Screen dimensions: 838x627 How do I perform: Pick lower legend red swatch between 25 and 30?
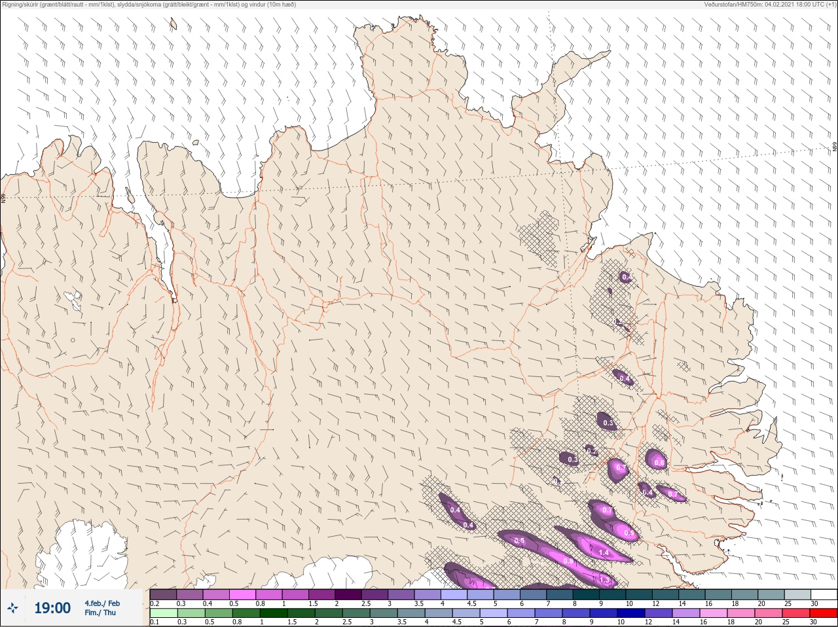click(795, 613)
